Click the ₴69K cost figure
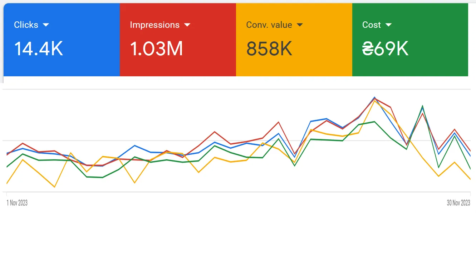Viewport: 476px width, 256px height. pyautogui.click(x=385, y=49)
